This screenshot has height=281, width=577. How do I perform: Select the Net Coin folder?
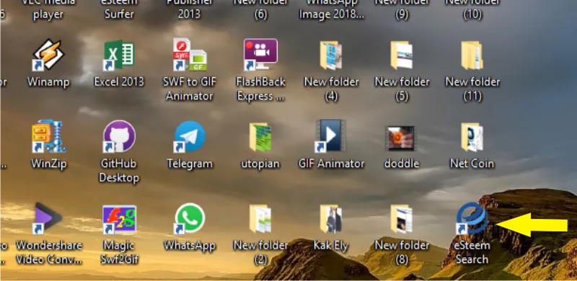[x=472, y=137]
